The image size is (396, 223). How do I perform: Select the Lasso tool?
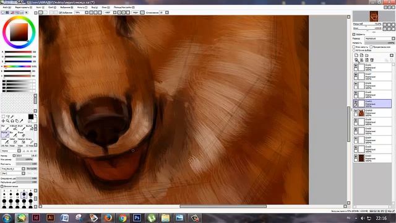click(8, 116)
